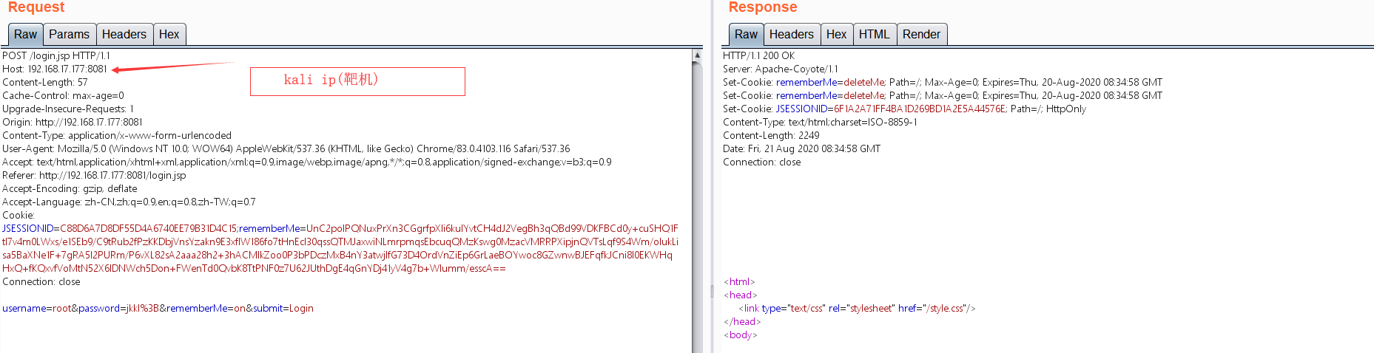Click the request pane vertical scrollbar track
Viewport: 1374px width, 353px height.
click(697, 207)
